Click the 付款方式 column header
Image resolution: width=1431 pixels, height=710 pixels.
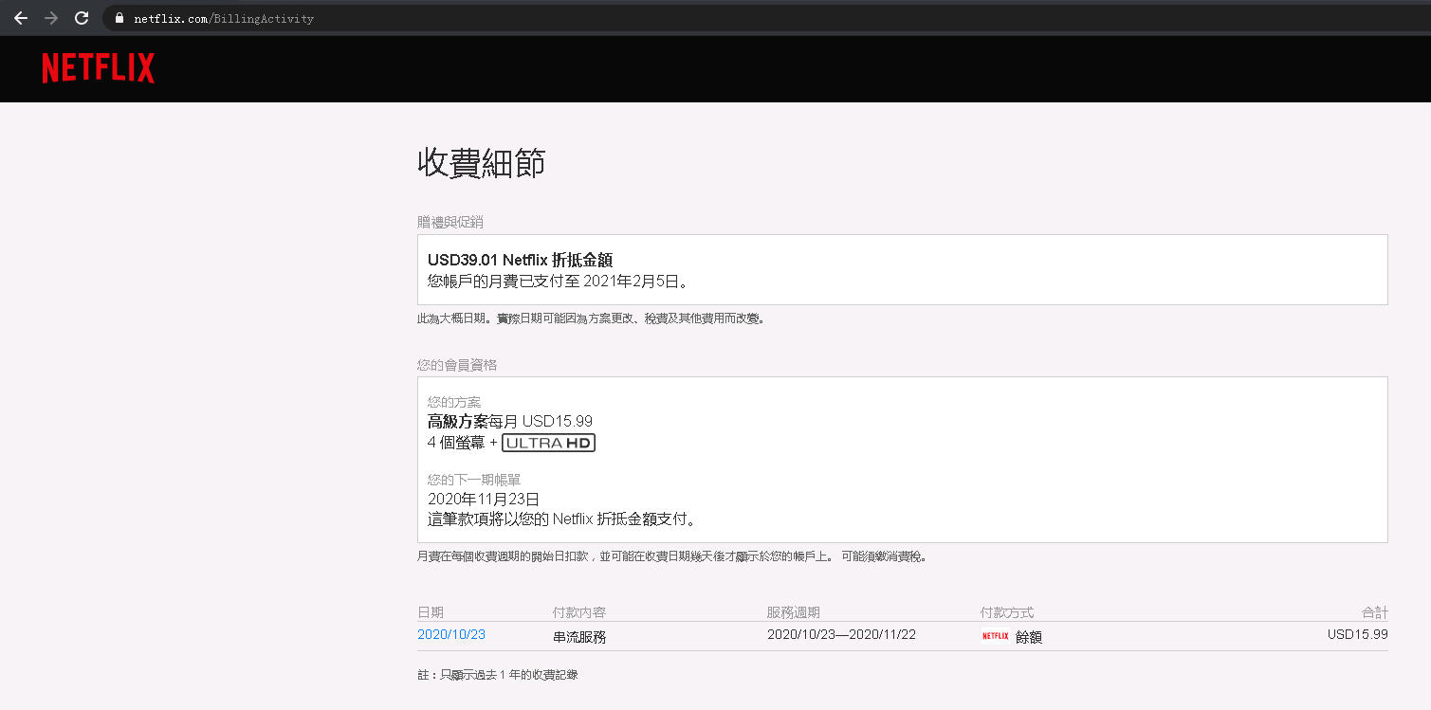point(1007,612)
